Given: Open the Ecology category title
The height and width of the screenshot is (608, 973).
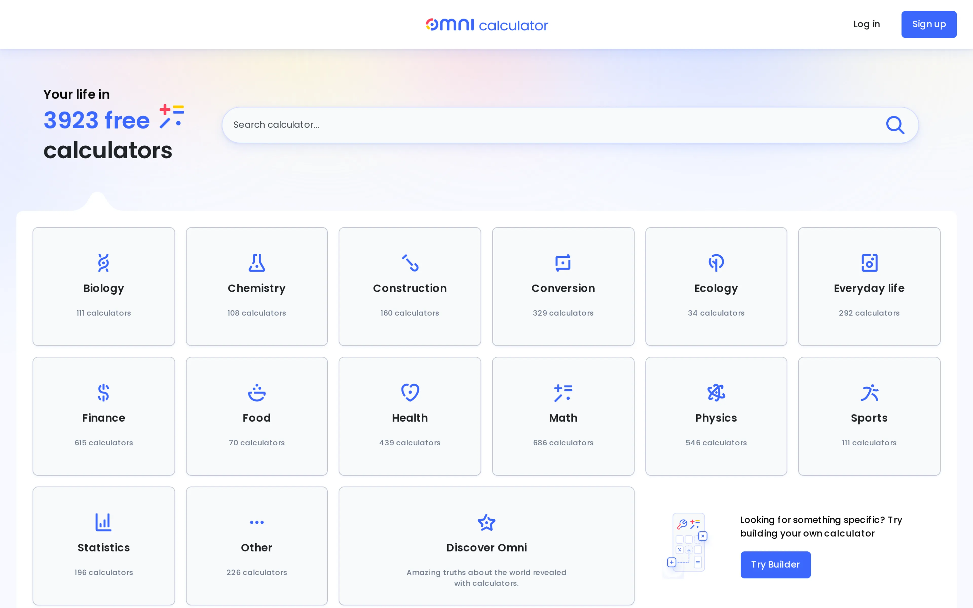Looking at the screenshot, I should click(716, 289).
